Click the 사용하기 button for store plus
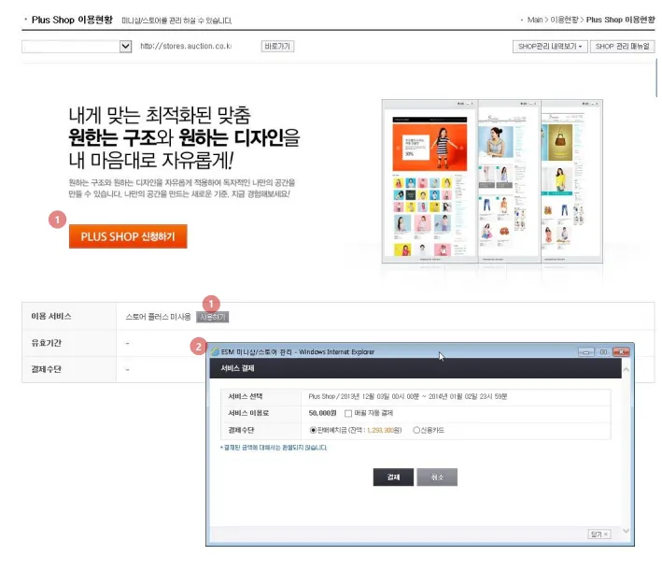The height and width of the screenshot is (570, 662). tap(212, 317)
